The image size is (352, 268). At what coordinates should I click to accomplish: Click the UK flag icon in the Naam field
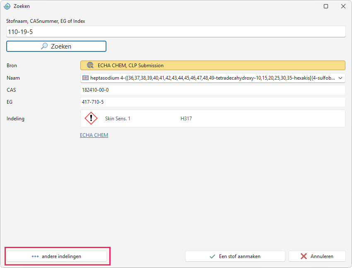click(85, 78)
